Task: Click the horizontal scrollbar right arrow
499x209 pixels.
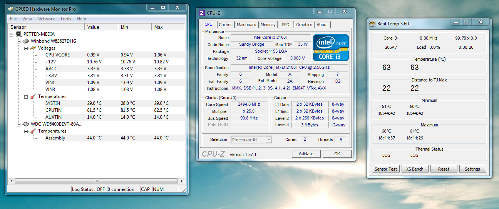Action: (182, 181)
